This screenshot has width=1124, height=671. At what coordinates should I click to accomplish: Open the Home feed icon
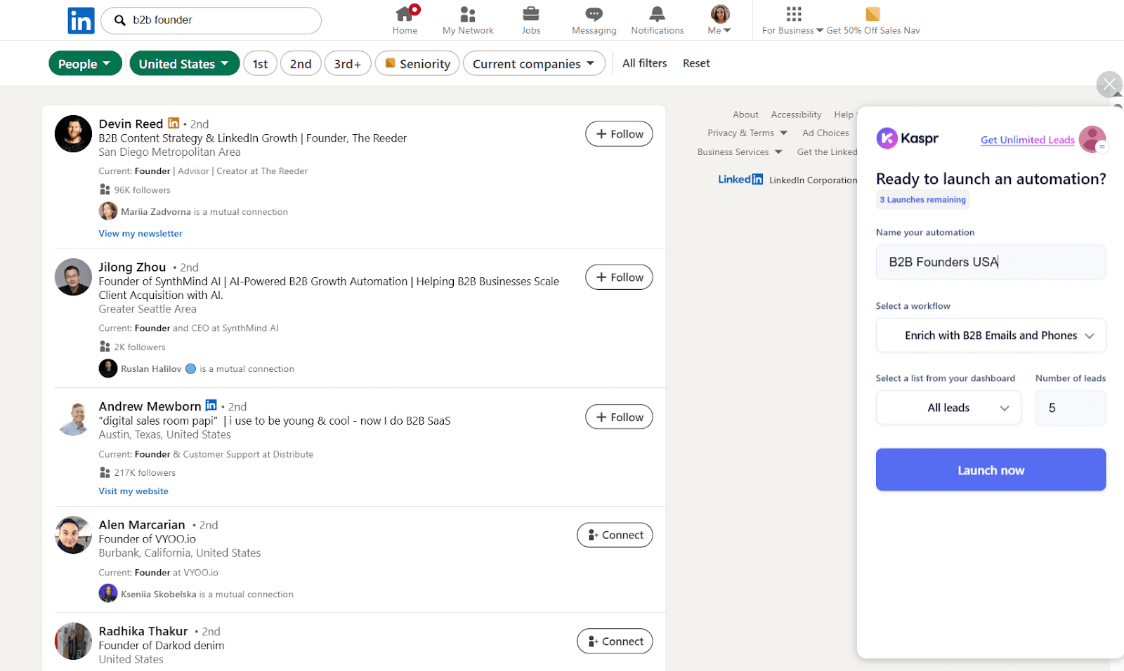405,14
